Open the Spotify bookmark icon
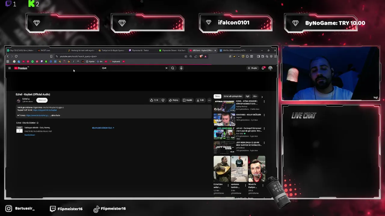 (x=32, y=61)
